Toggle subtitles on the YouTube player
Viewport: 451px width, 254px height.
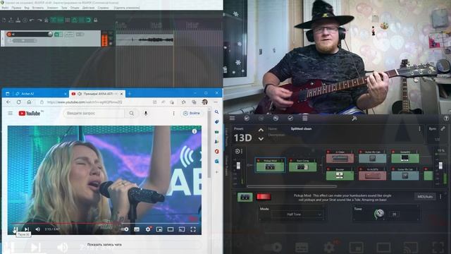137,229
